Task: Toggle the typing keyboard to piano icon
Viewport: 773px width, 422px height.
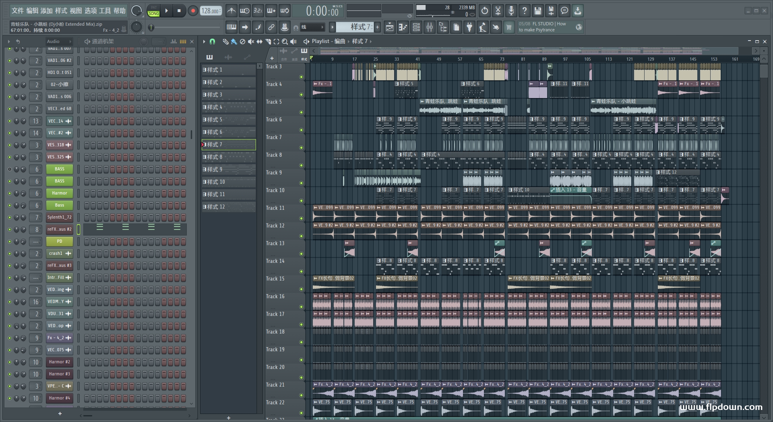Action: point(231,27)
